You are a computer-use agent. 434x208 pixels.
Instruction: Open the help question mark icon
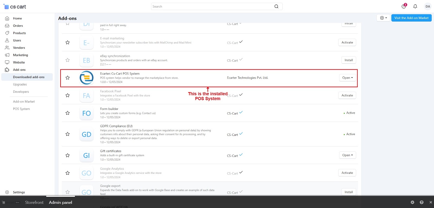coord(422,202)
